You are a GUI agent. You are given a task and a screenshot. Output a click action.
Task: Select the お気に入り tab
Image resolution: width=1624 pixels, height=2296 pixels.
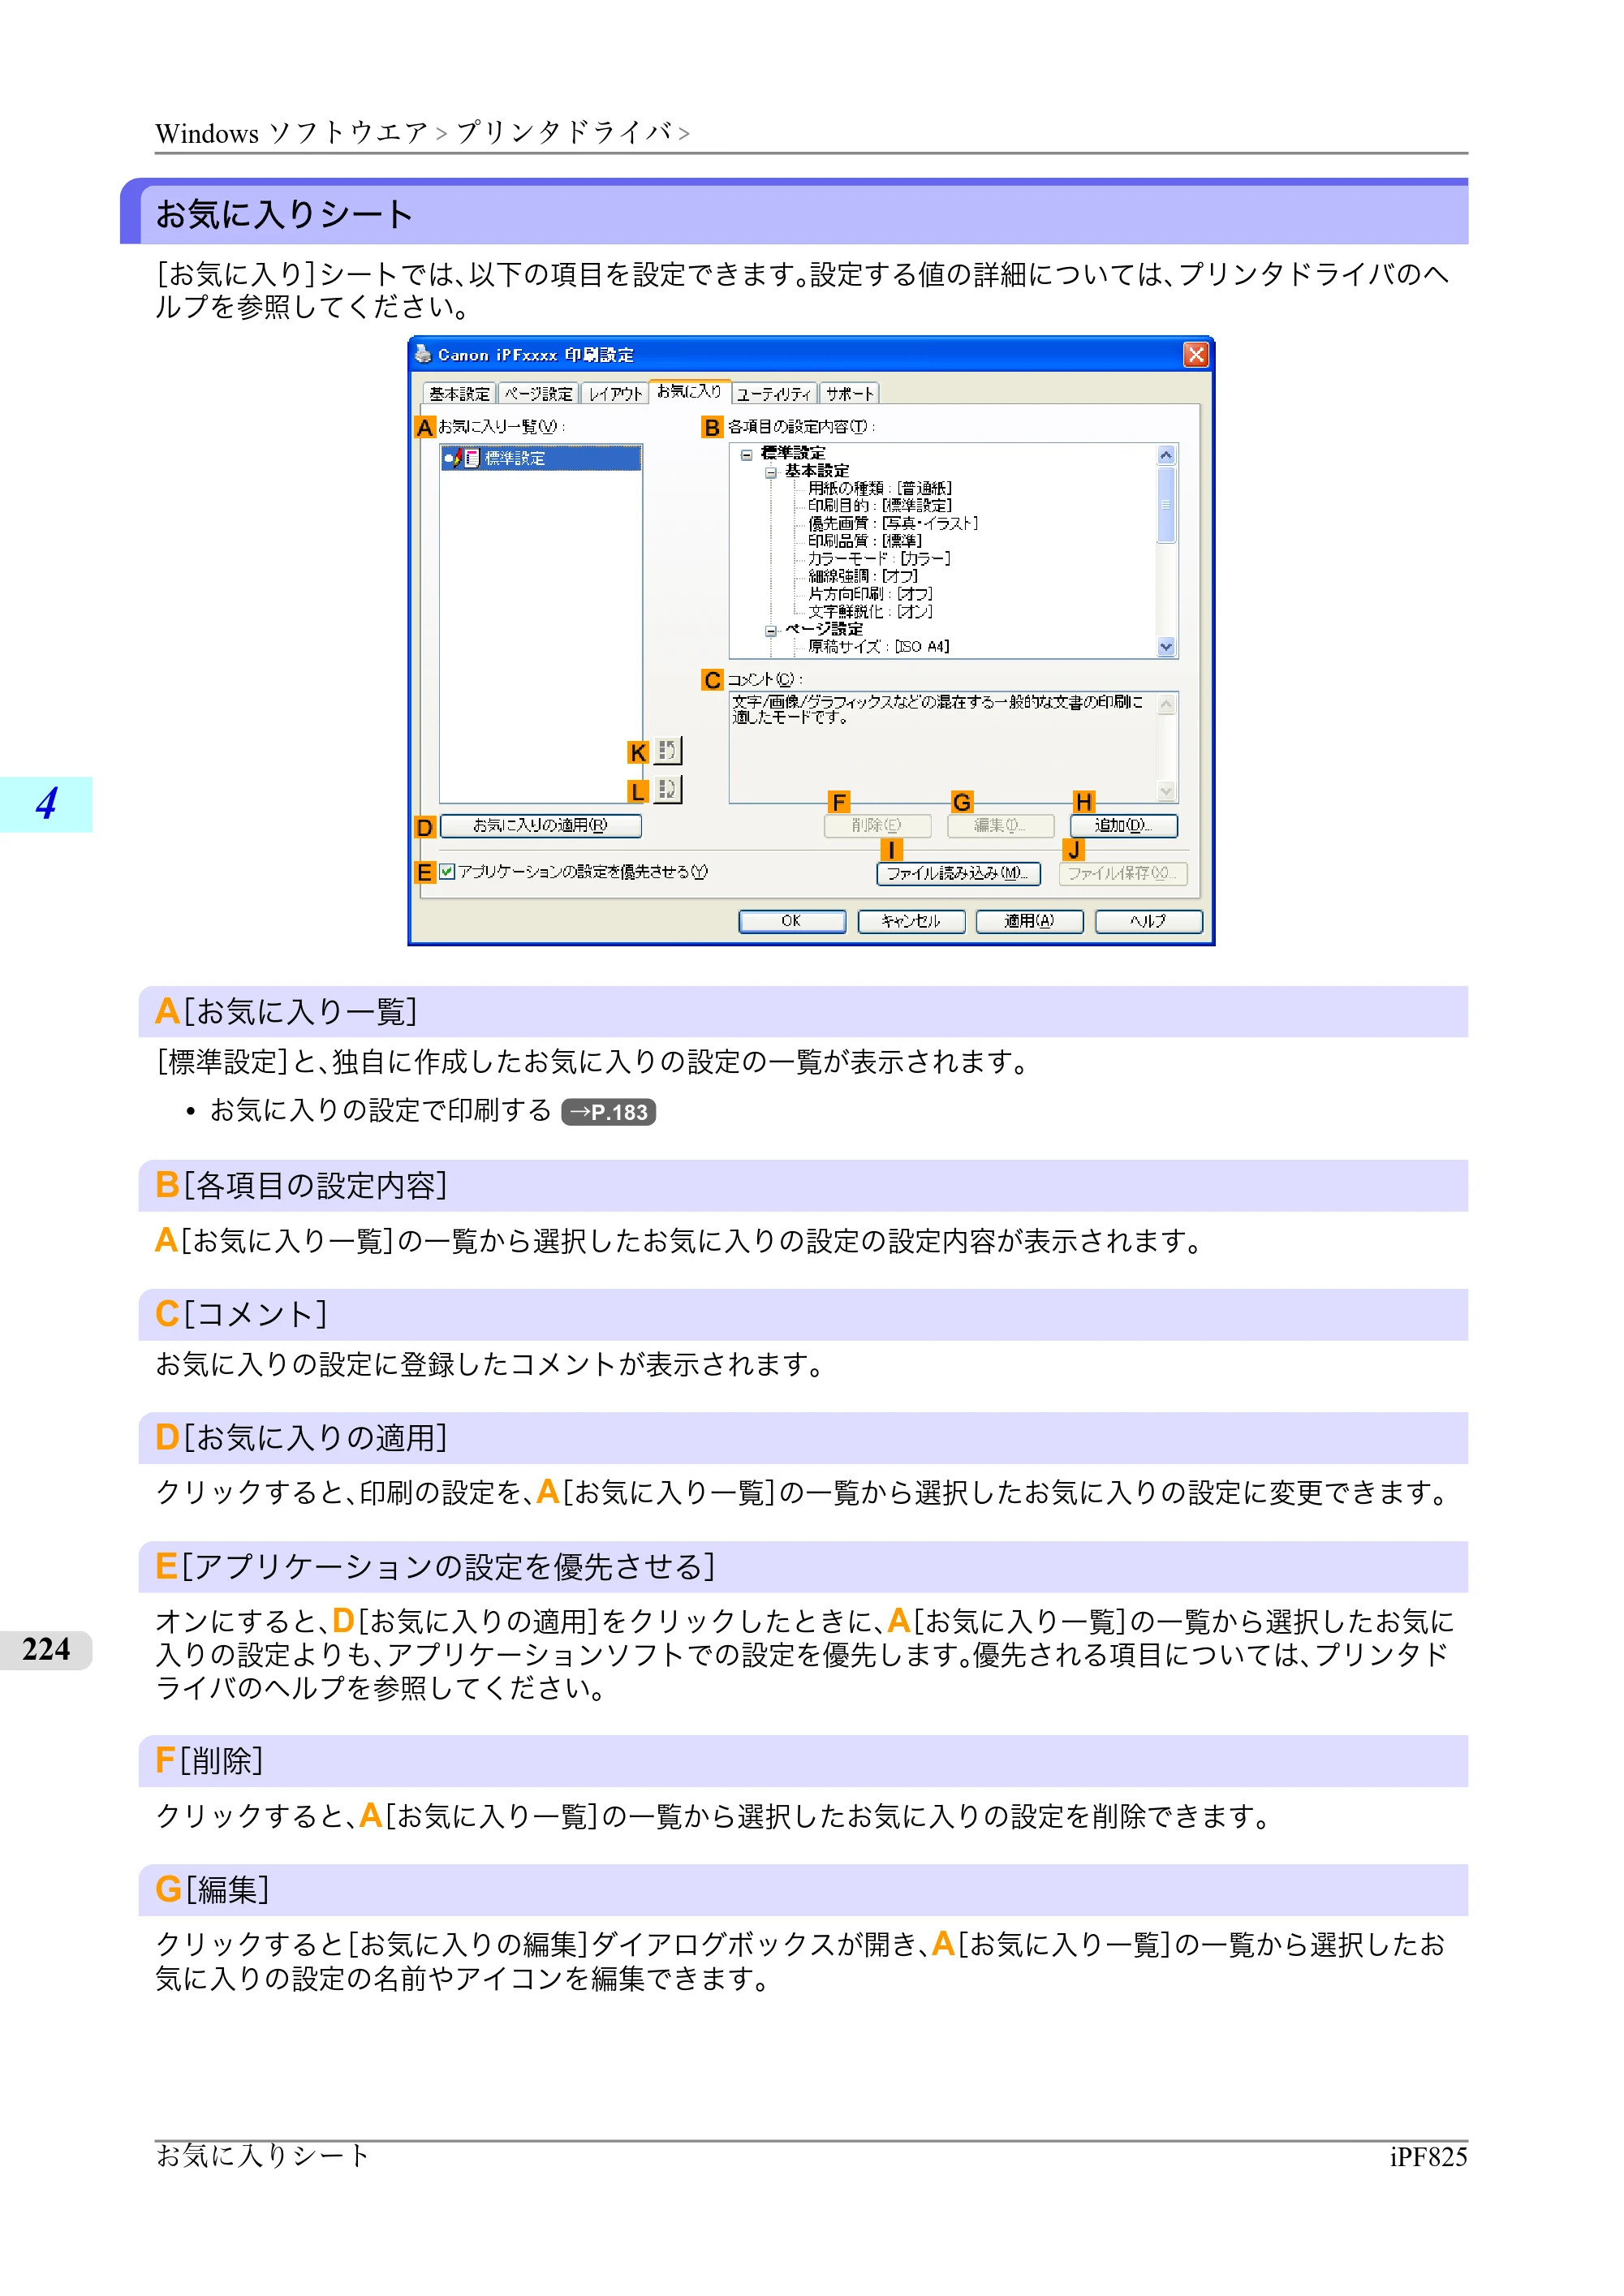pos(690,391)
